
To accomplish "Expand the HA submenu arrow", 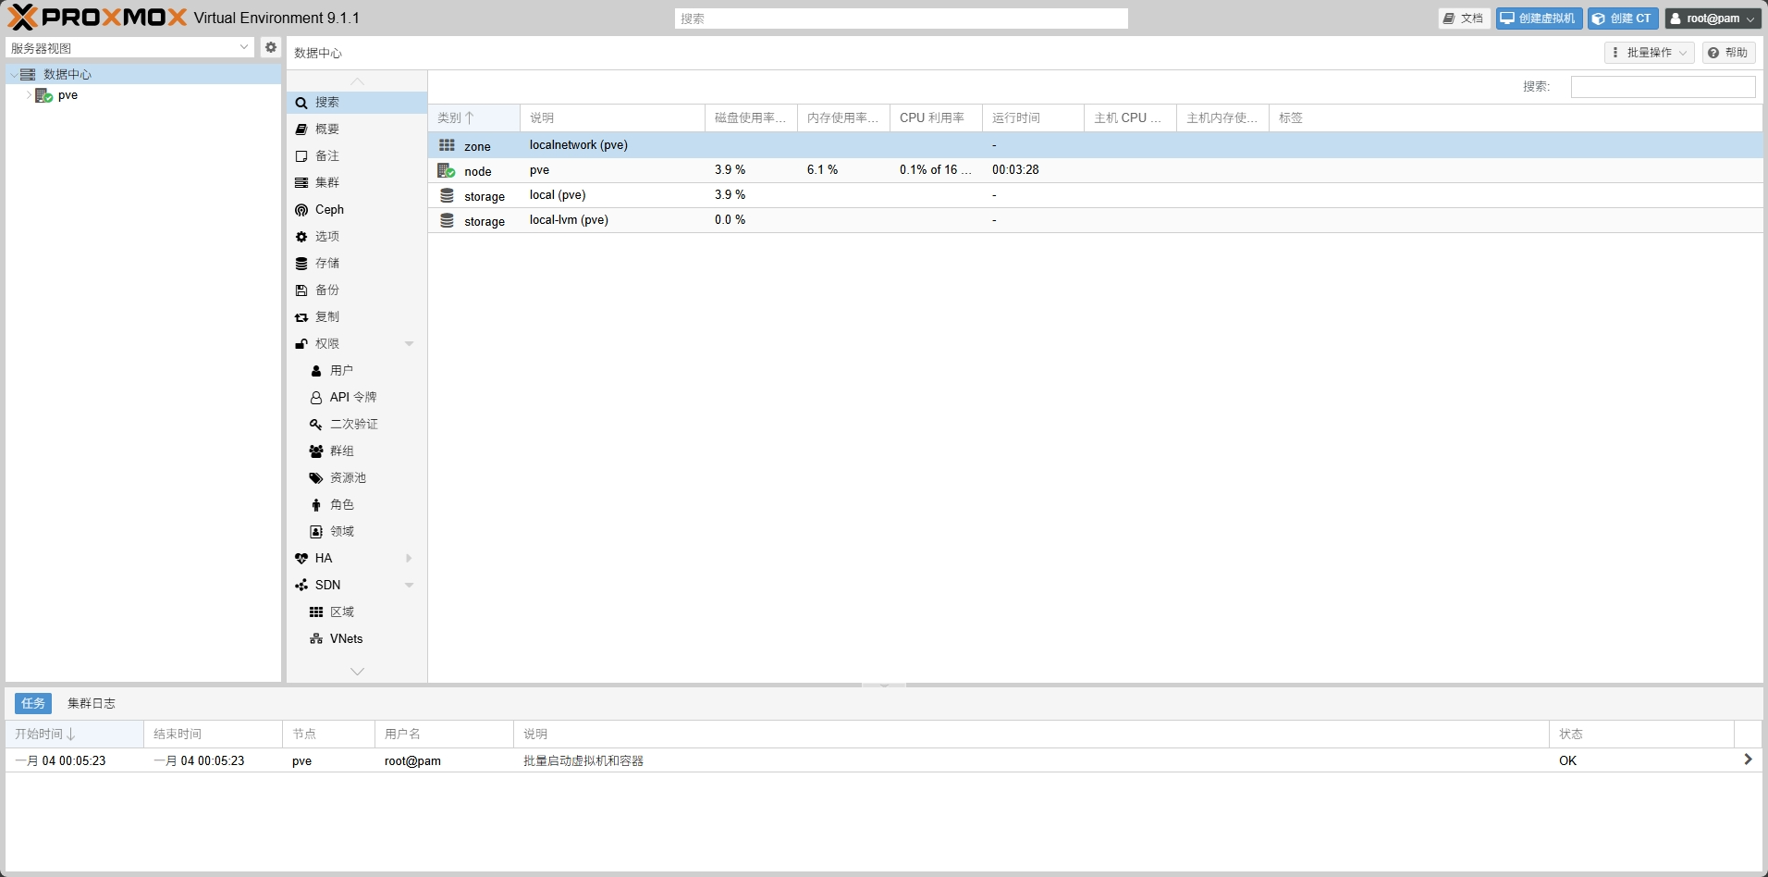I will [x=409, y=559].
